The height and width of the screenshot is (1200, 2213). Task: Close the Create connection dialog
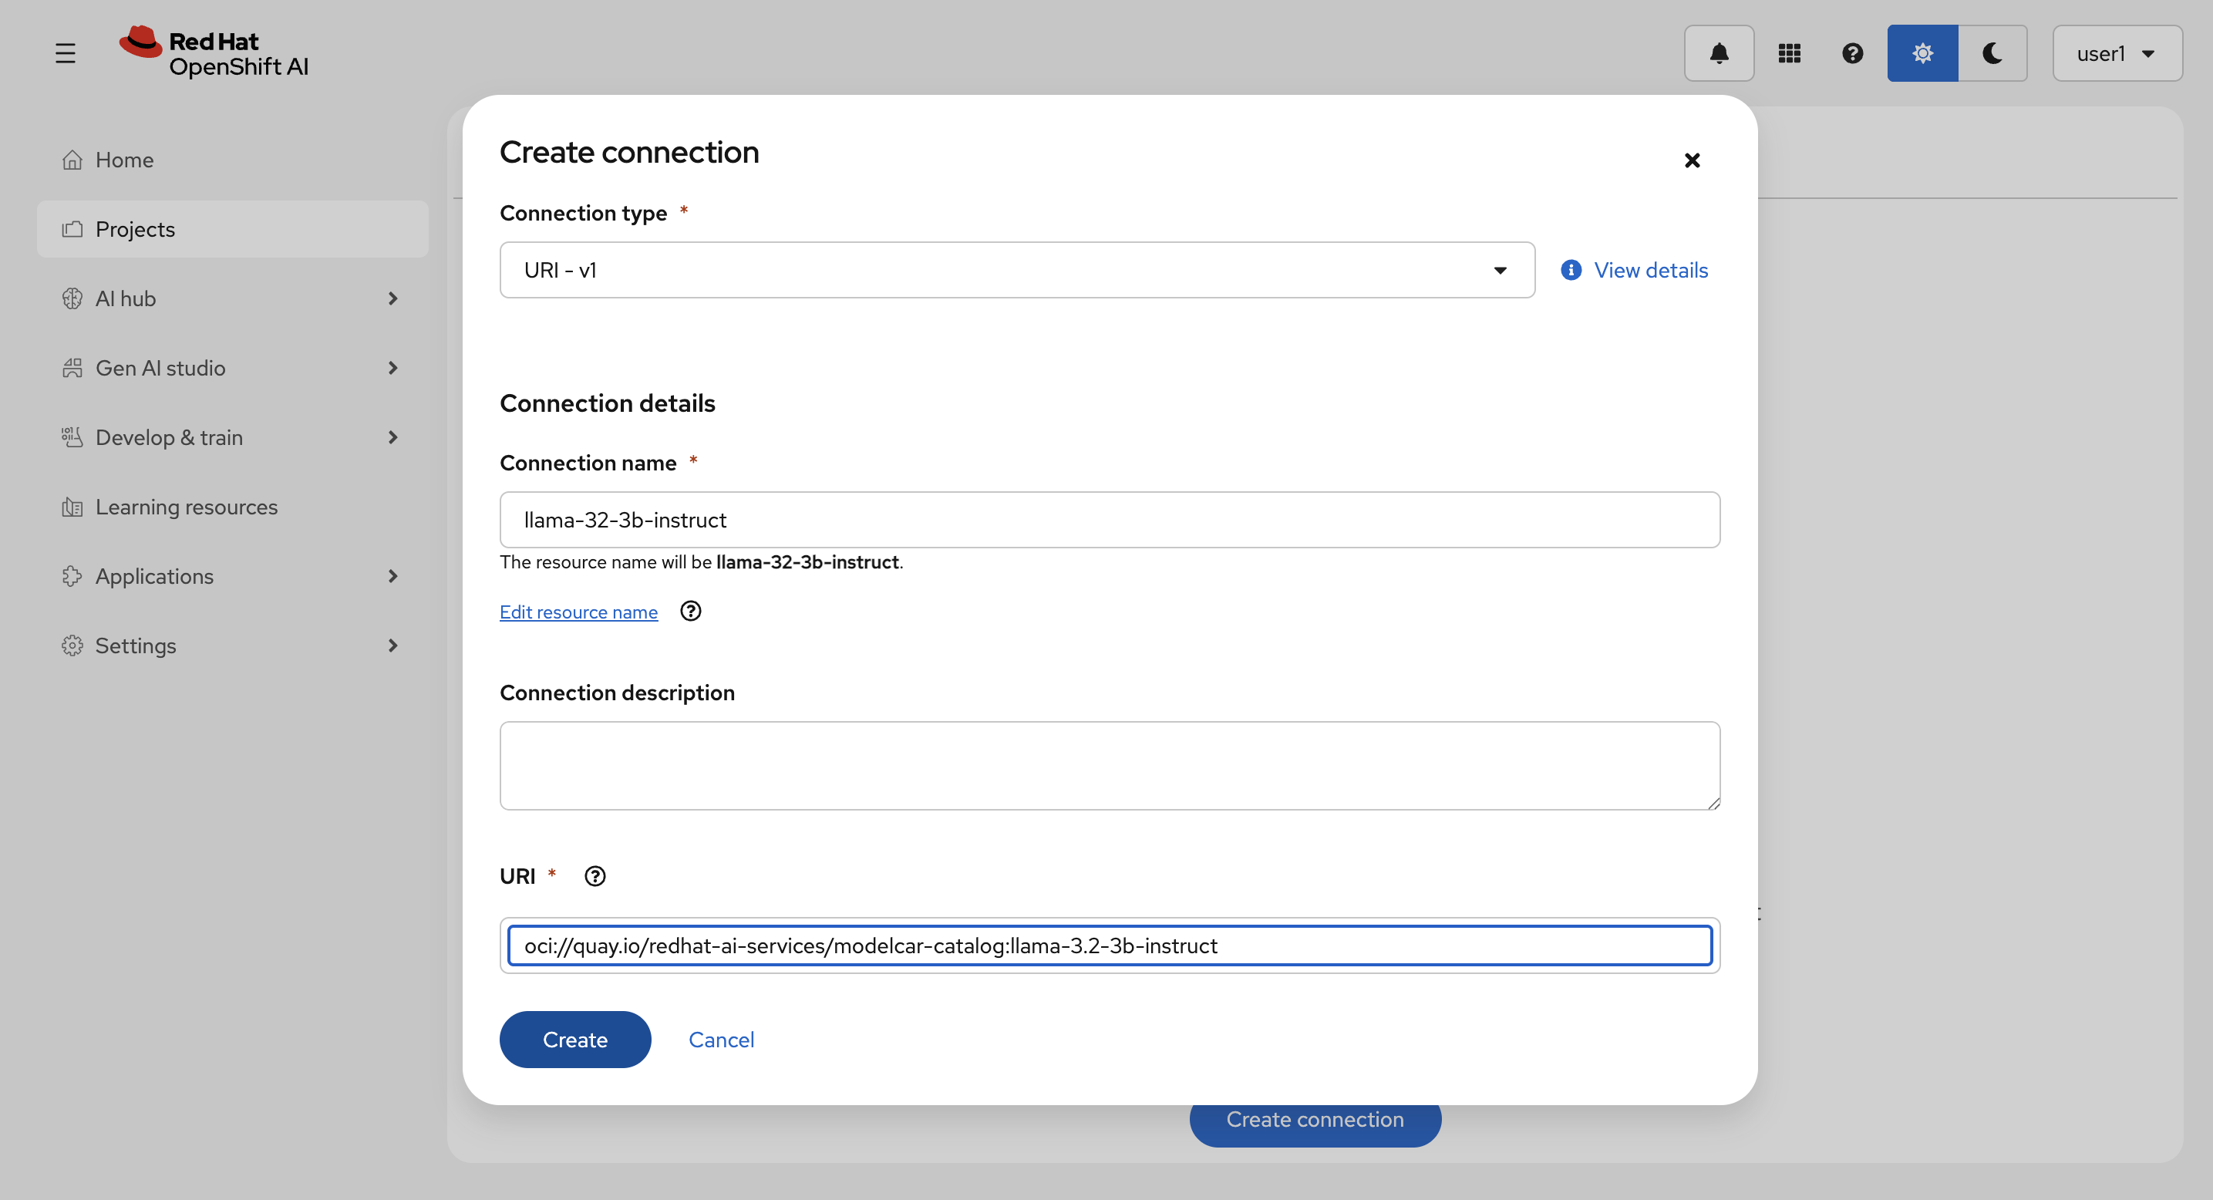click(1692, 160)
